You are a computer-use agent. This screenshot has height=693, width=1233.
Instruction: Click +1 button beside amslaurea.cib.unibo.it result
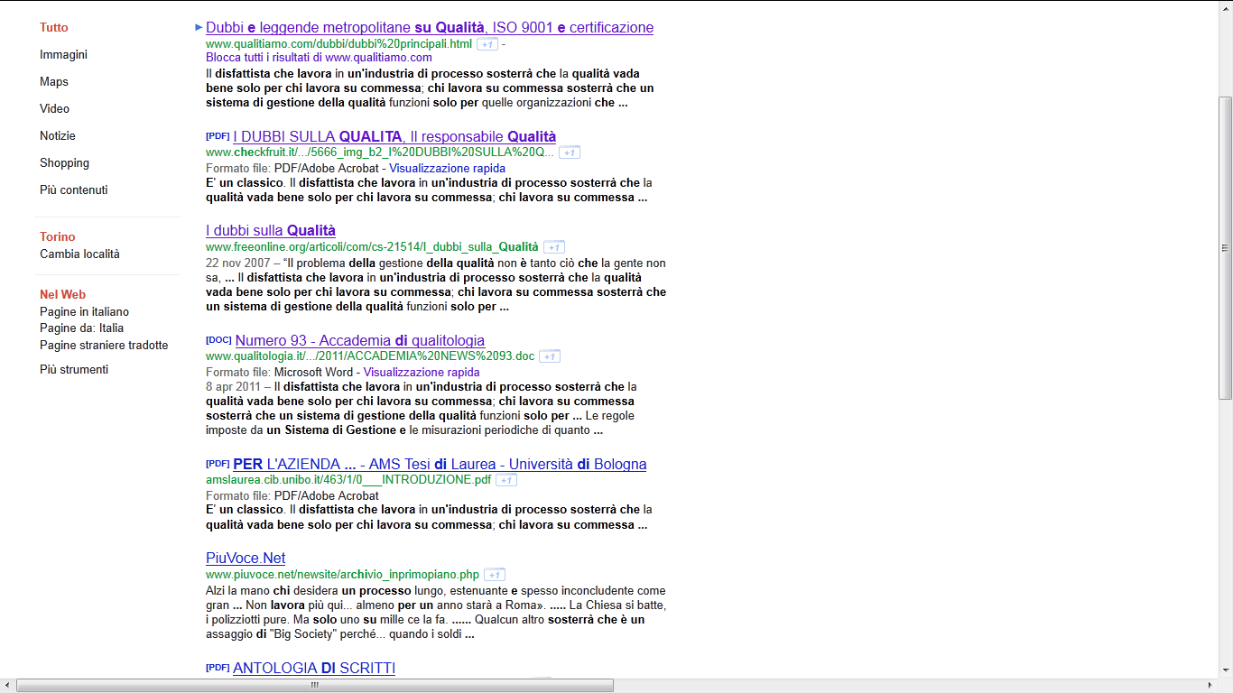point(506,480)
